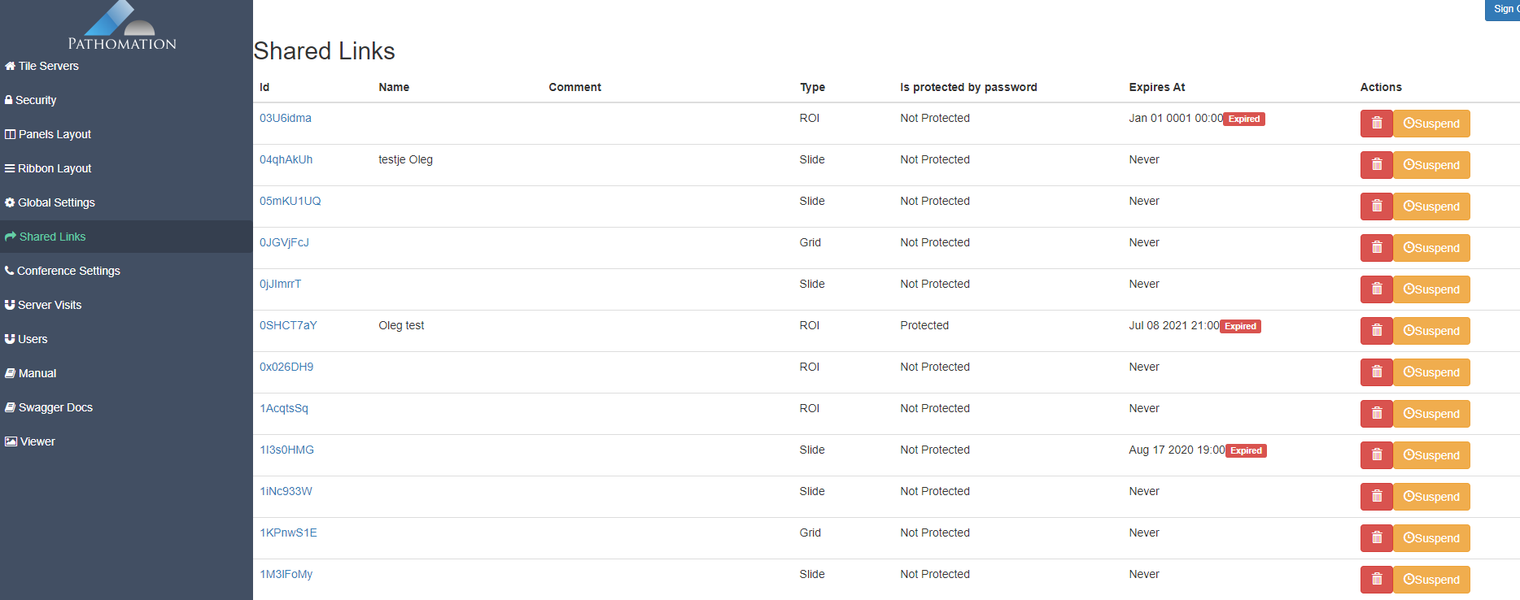Open the 1M3IFoMy link ID
Viewport: 1520px width, 600px height.
point(286,574)
